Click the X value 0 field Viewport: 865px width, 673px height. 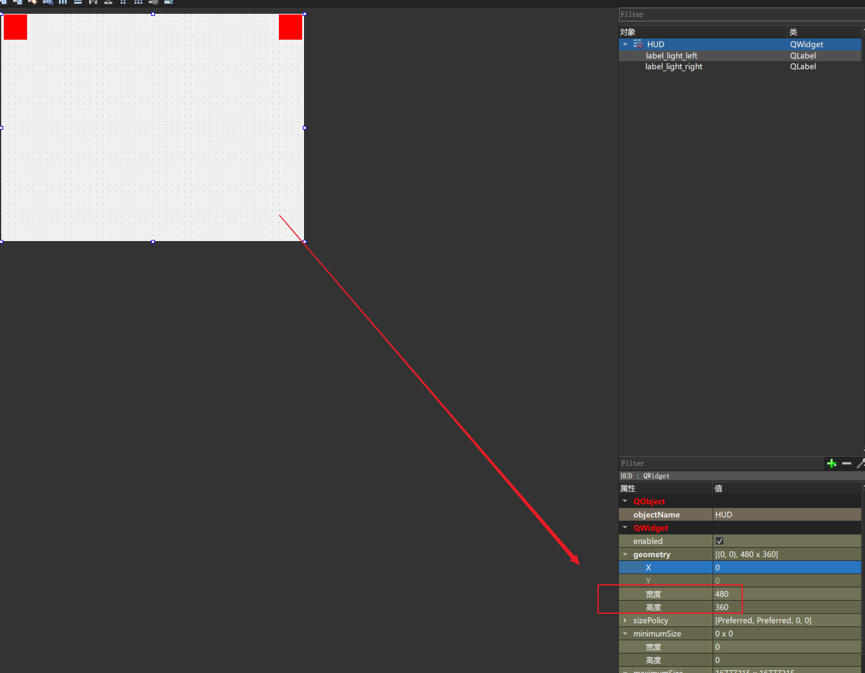click(x=787, y=567)
